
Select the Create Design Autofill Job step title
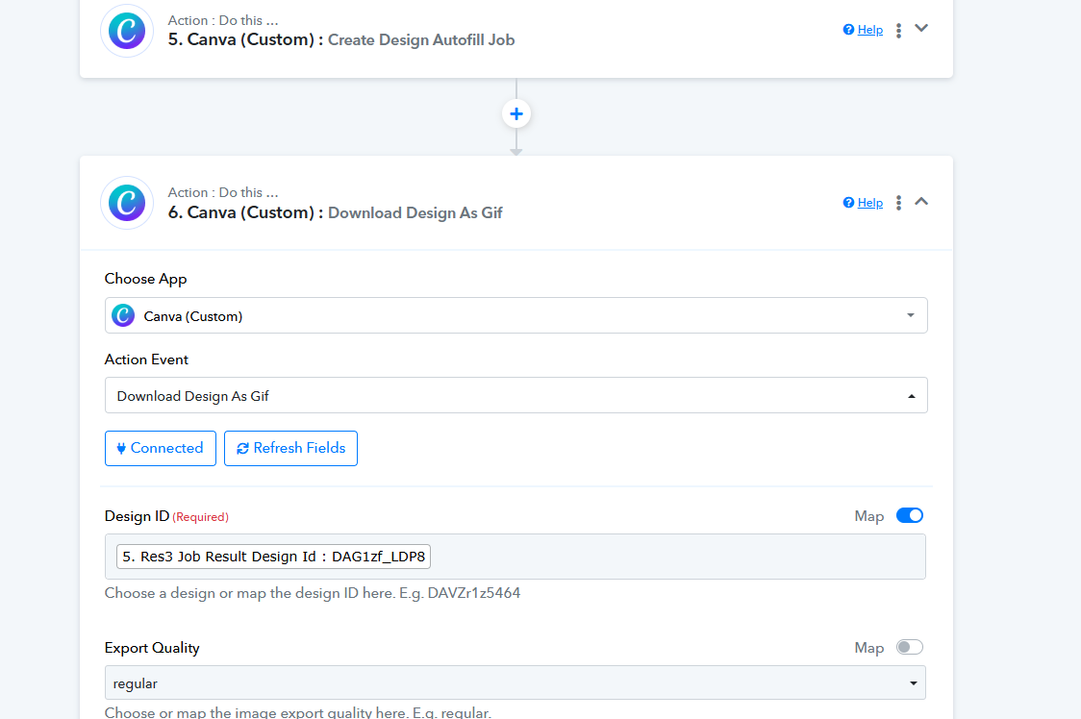421,40
